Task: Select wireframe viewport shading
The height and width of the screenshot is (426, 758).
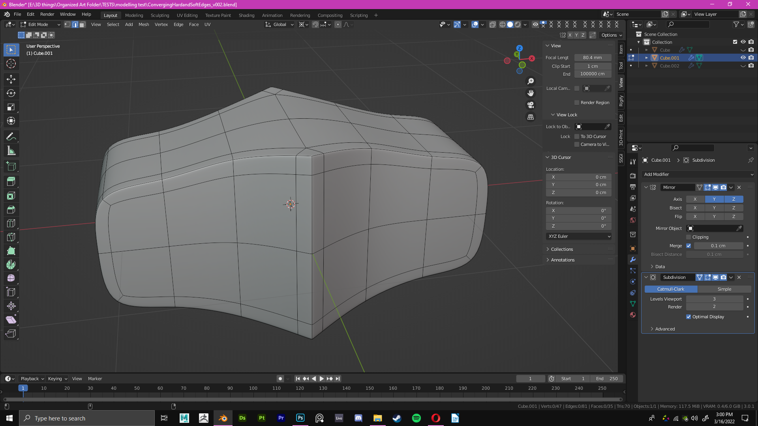Action: point(502,24)
